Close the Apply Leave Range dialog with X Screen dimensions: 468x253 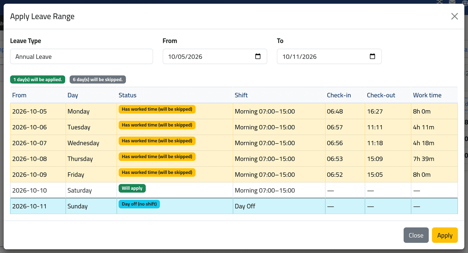point(454,16)
